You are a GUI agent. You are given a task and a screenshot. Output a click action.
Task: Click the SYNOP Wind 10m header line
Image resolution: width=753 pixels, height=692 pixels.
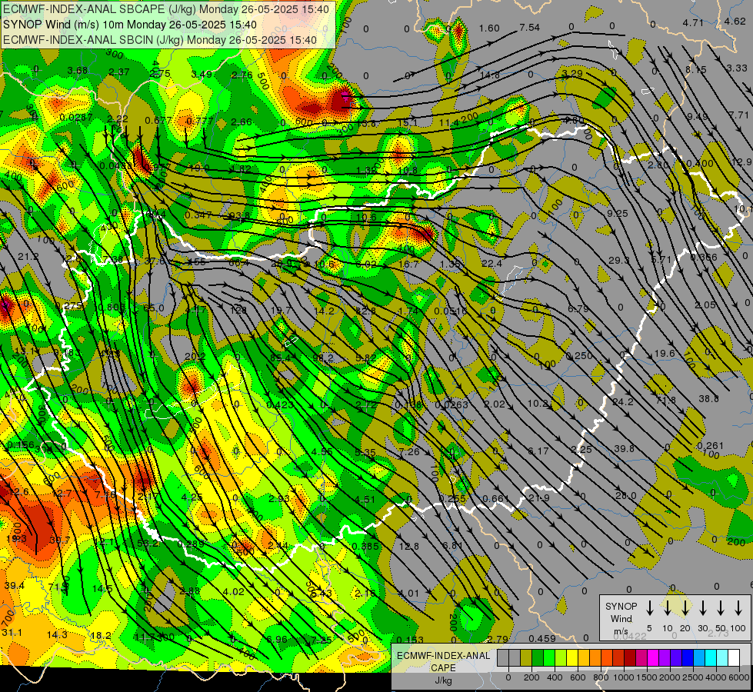(130, 25)
